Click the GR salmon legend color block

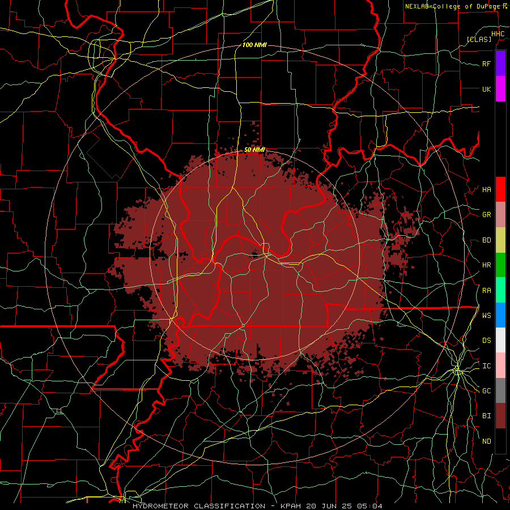[500, 215]
